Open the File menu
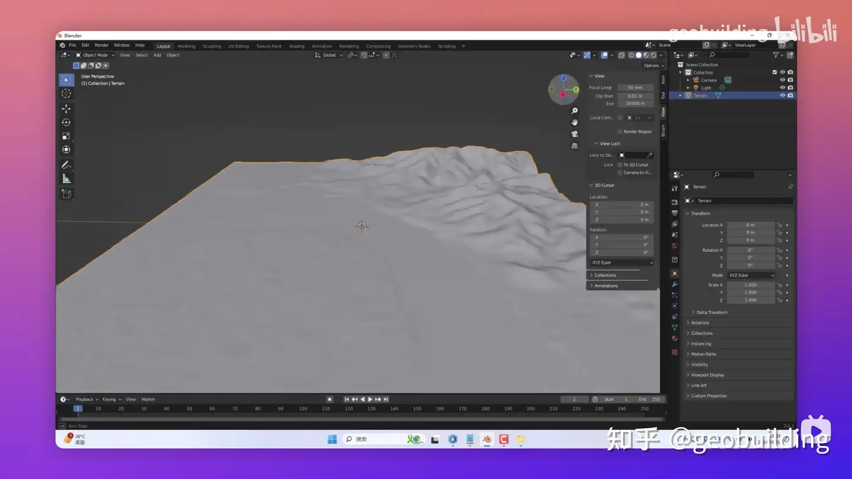The height and width of the screenshot is (479, 852). click(72, 46)
